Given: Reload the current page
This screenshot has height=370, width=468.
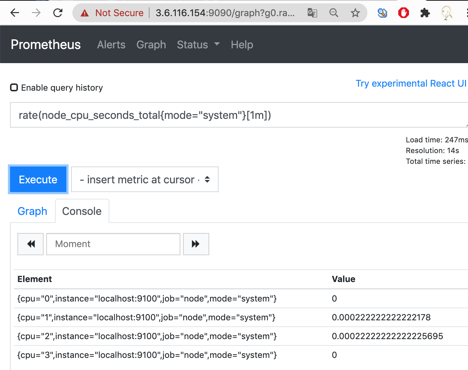Looking at the screenshot, I should pyautogui.click(x=58, y=13).
